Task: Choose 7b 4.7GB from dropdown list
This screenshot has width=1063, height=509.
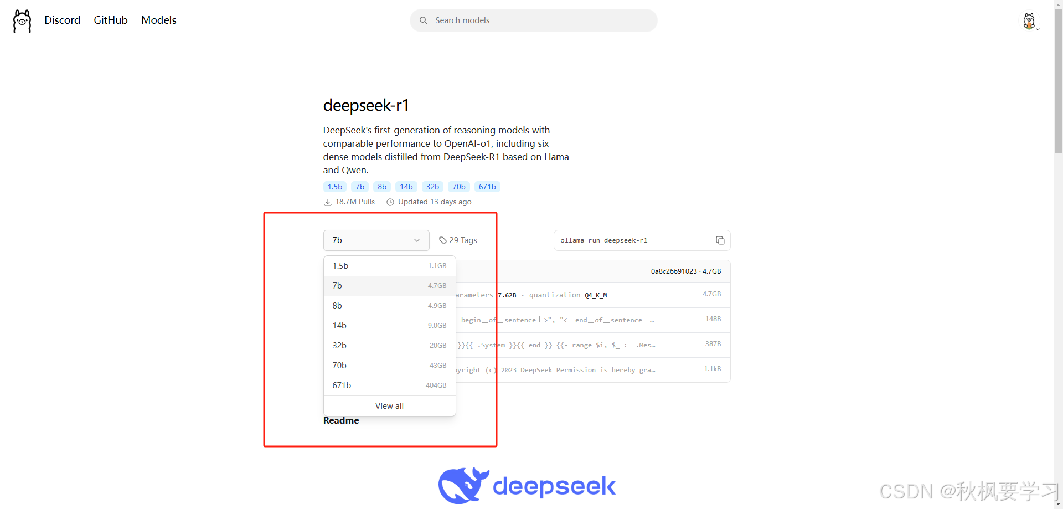Action: click(389, 286)
